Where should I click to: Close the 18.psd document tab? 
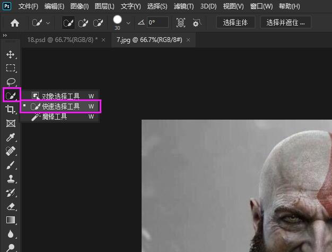click(103, 40)
